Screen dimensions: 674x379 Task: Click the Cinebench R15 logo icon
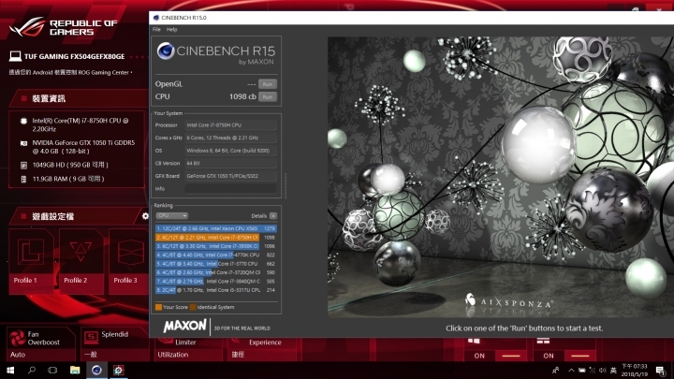pos(166,51)
